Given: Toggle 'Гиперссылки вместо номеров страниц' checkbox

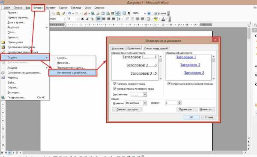Looking at the screenshot, I should tap(169, 84).
